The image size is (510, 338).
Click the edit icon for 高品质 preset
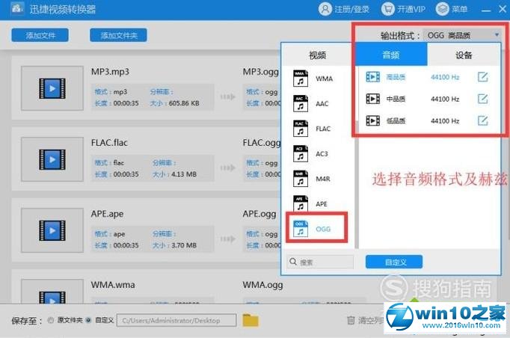click(483, 76)
